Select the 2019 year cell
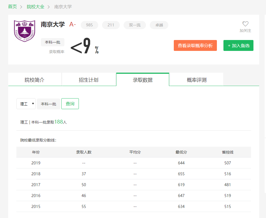This screenshot has height=218, width=266. click(x=36, y=163)
